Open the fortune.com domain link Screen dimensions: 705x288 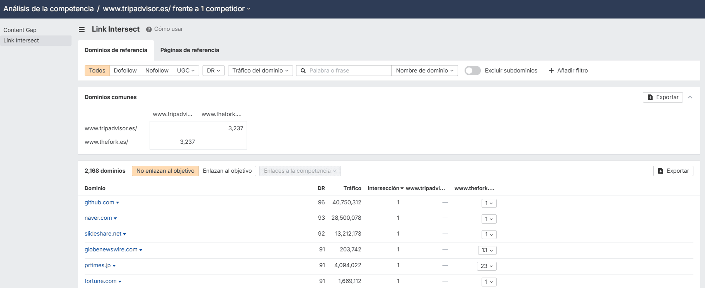(x=100, y=281)
